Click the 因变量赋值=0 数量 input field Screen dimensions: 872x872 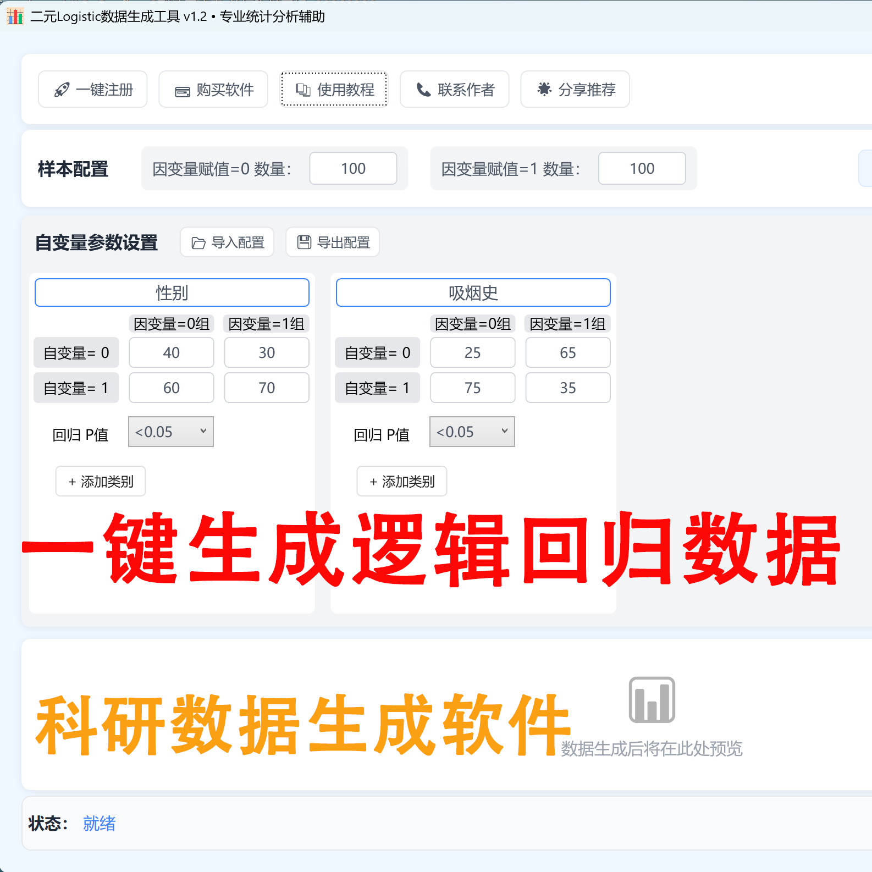[353, 168]
